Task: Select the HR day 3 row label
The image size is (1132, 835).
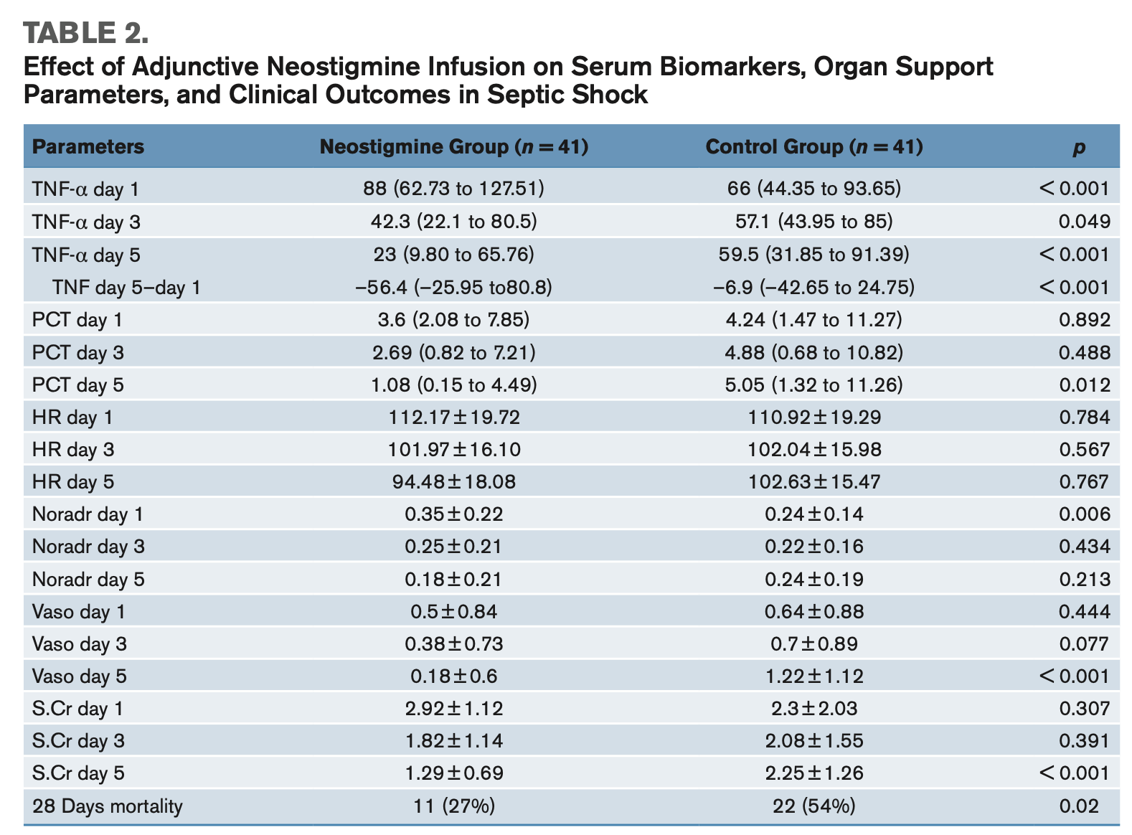Action: (72, 450)
